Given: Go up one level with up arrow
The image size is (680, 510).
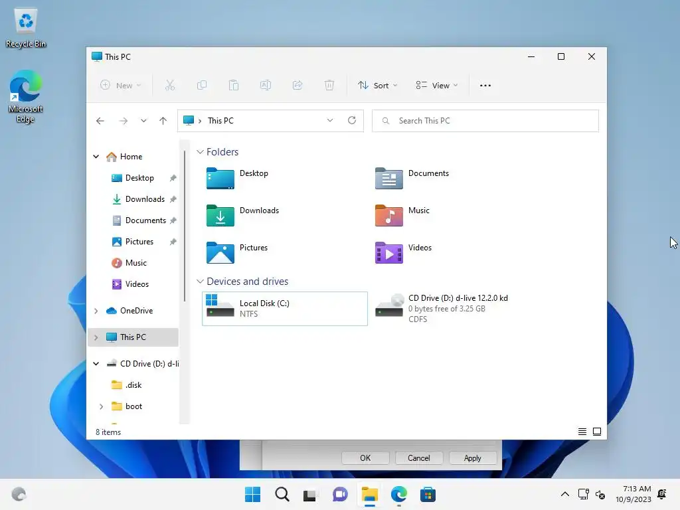Looking at the screenshot, I should (x=163, y=121).
